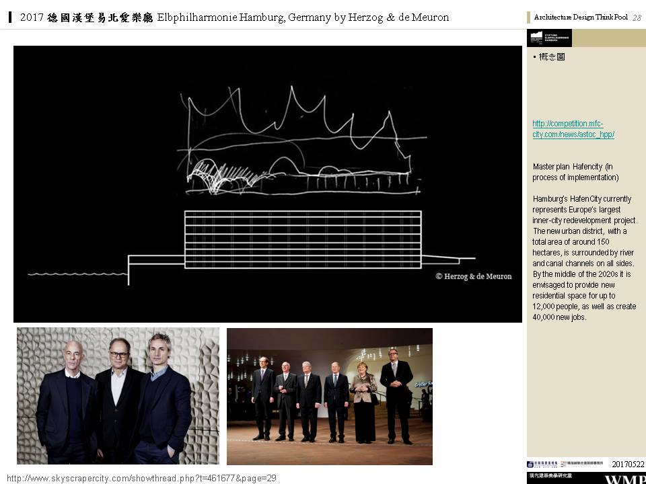646x484 pixels.
Task: Click the Architecture Design Think Pool header
Action: 580,17
